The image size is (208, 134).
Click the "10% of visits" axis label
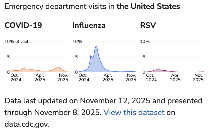coord(18,42)
